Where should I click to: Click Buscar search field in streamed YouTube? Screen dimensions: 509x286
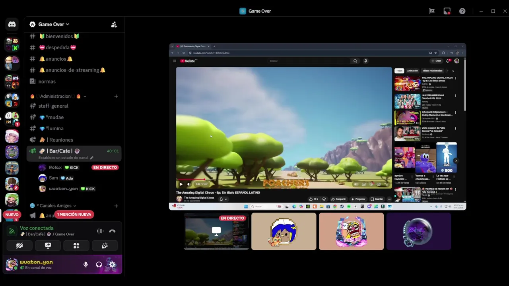[309, 61]
